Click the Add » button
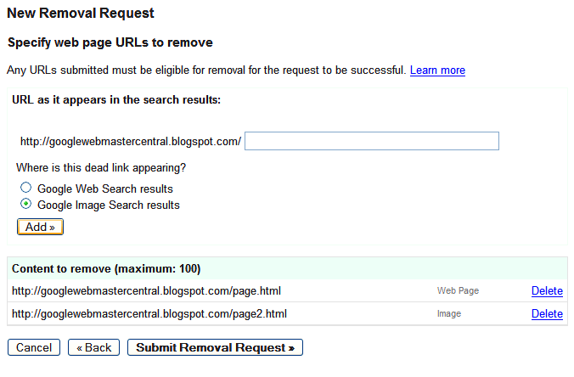The image size is (574, 377). pos(40,227)
